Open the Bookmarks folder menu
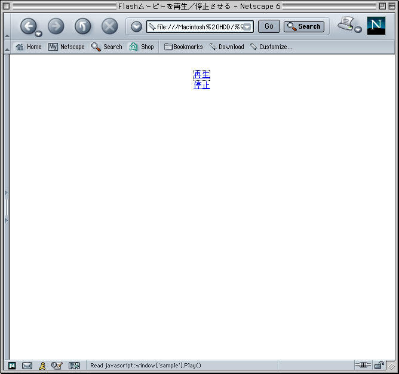399x374 pixels. point(183,47)
